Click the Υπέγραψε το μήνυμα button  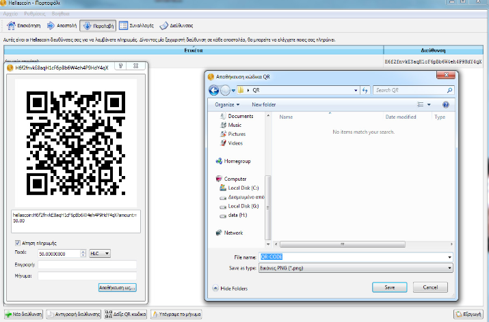pos(176,314)
